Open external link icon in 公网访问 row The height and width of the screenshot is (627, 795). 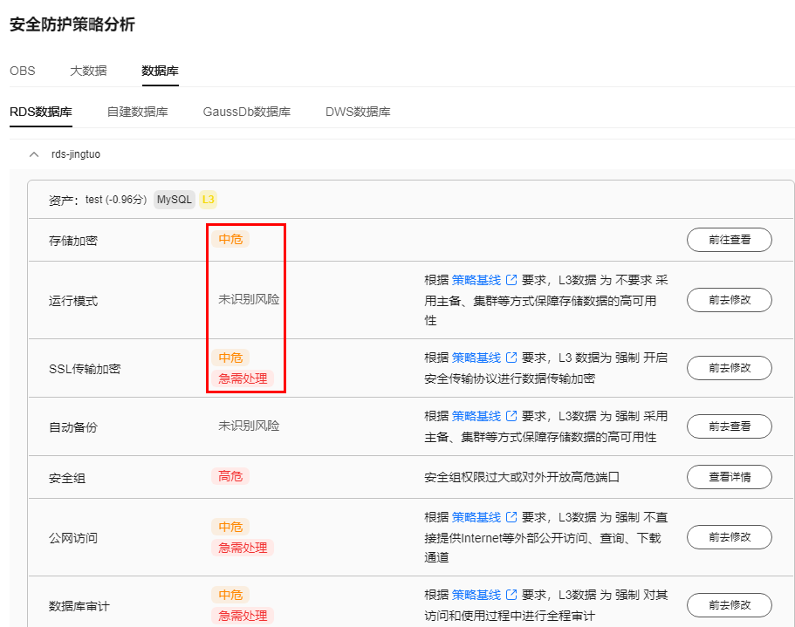[x=511, y=517]
